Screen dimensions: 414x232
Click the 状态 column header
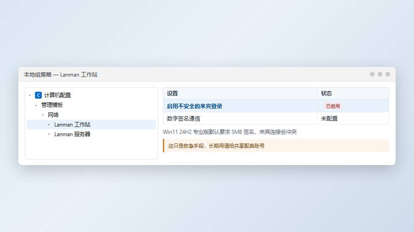click(353, 94)
